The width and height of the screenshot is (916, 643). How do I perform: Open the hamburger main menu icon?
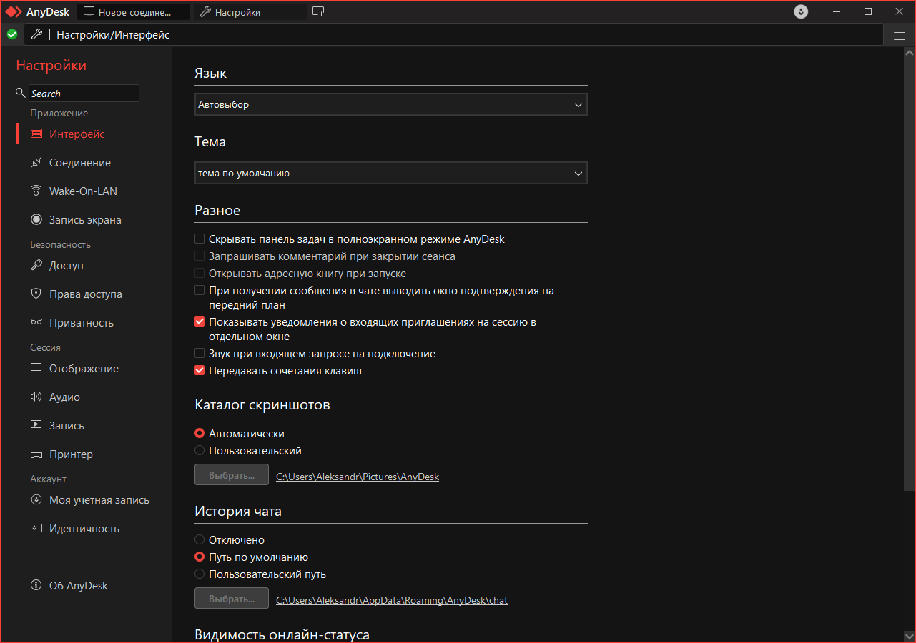coord(900,34)
